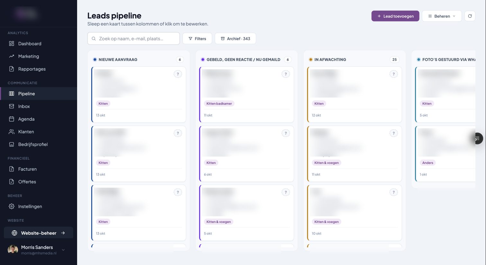
Task: Click the Facturen invoice icon
Action: (x=12, y=169)
